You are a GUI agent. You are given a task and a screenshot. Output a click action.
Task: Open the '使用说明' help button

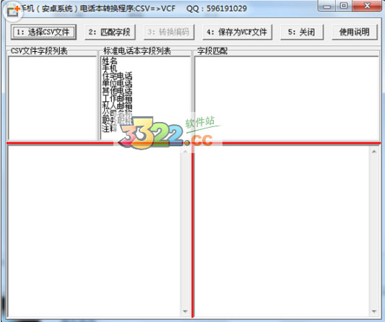pyautogui.click(x=355, y=32)
